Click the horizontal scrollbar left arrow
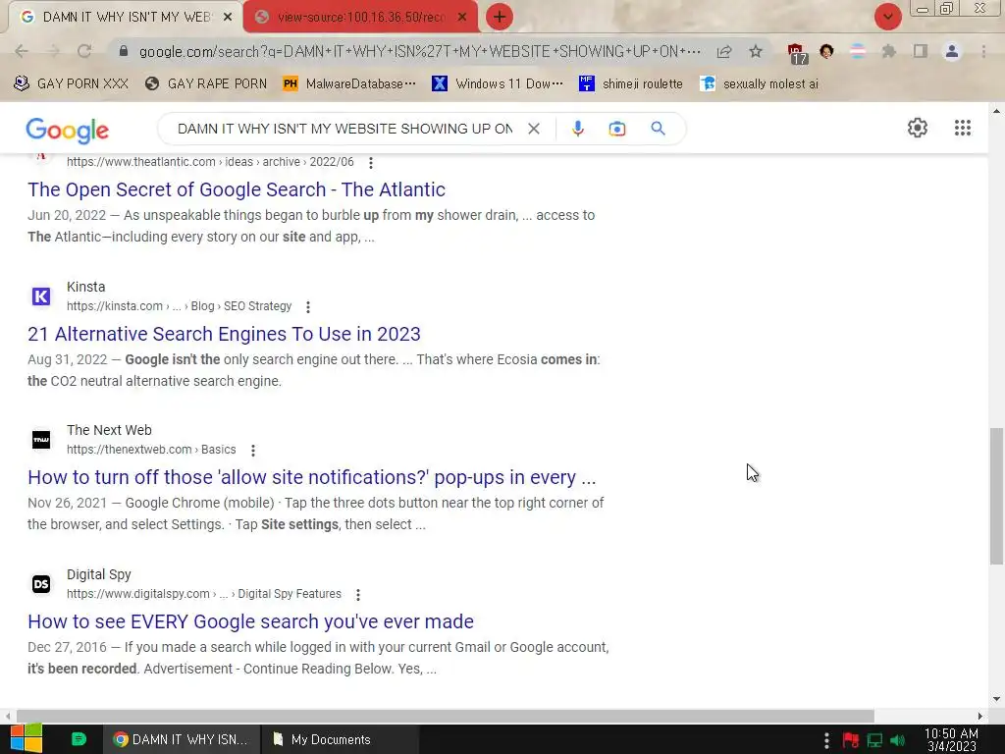Viewport: 1005px width, 754px height. (x=7, y=716)
